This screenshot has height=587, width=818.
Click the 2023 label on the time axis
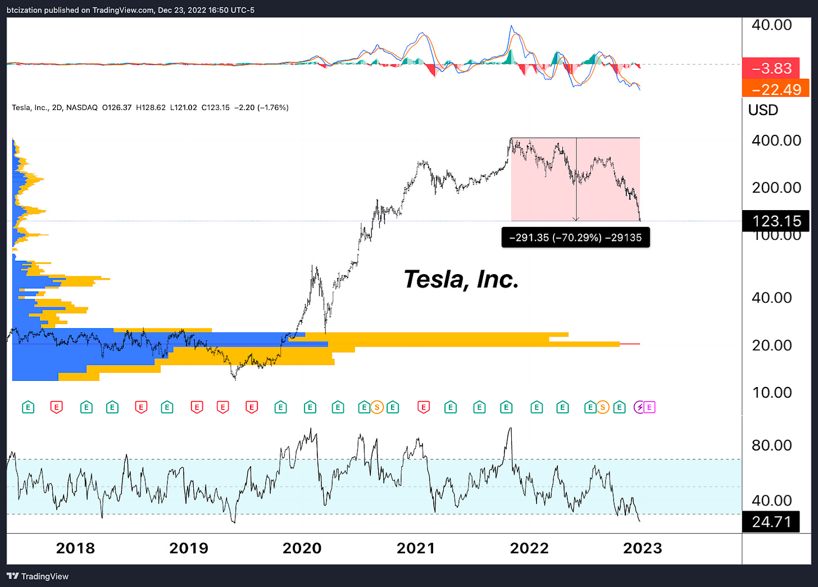643,548
